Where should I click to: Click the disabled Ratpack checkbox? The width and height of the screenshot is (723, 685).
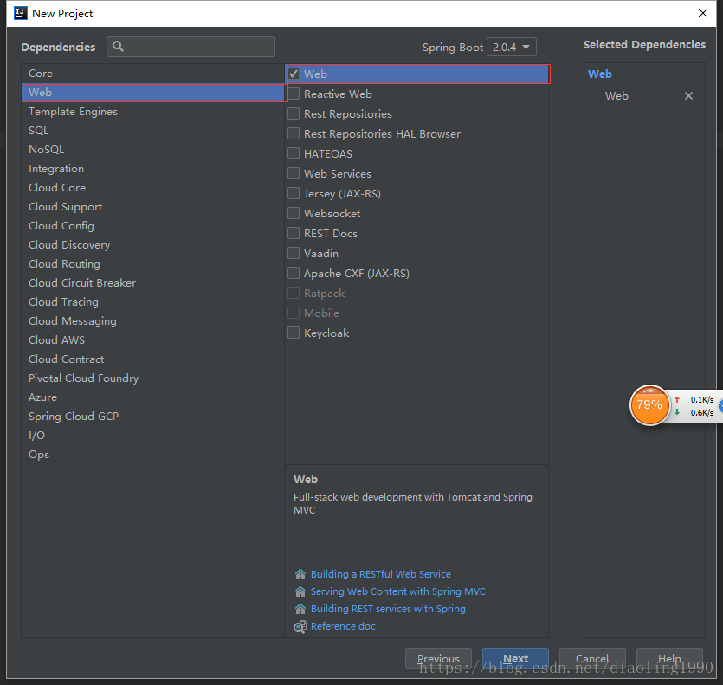coord(294,293)
